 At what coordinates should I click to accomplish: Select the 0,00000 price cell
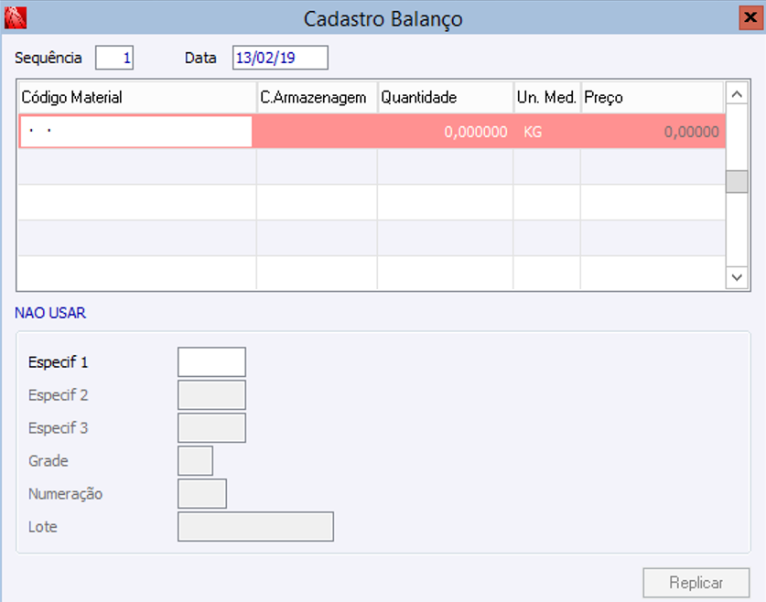(653, 132)
